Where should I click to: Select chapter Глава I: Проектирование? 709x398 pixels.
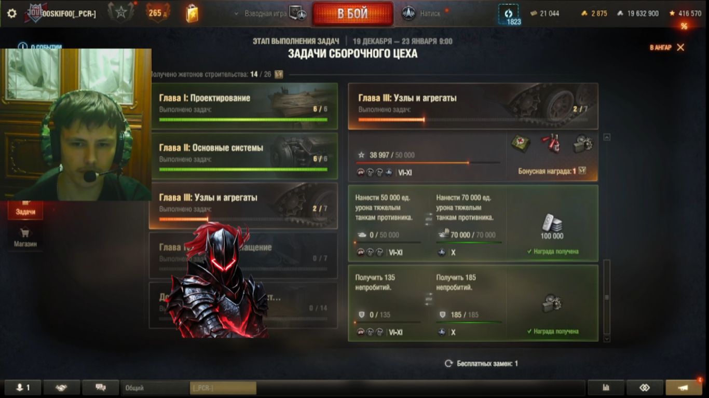pos(243,106)
